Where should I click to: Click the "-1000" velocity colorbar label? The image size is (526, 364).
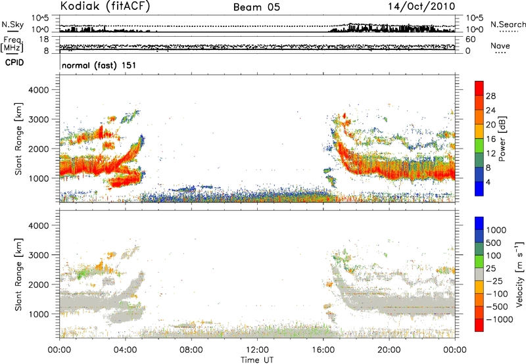pos(500,319)
